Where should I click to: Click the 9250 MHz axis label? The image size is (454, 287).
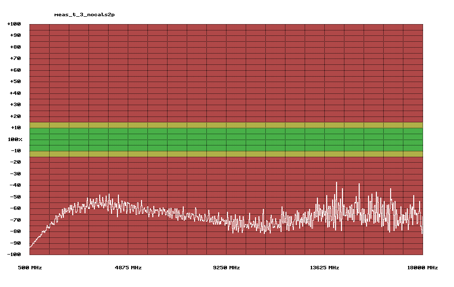pos(227,268)
